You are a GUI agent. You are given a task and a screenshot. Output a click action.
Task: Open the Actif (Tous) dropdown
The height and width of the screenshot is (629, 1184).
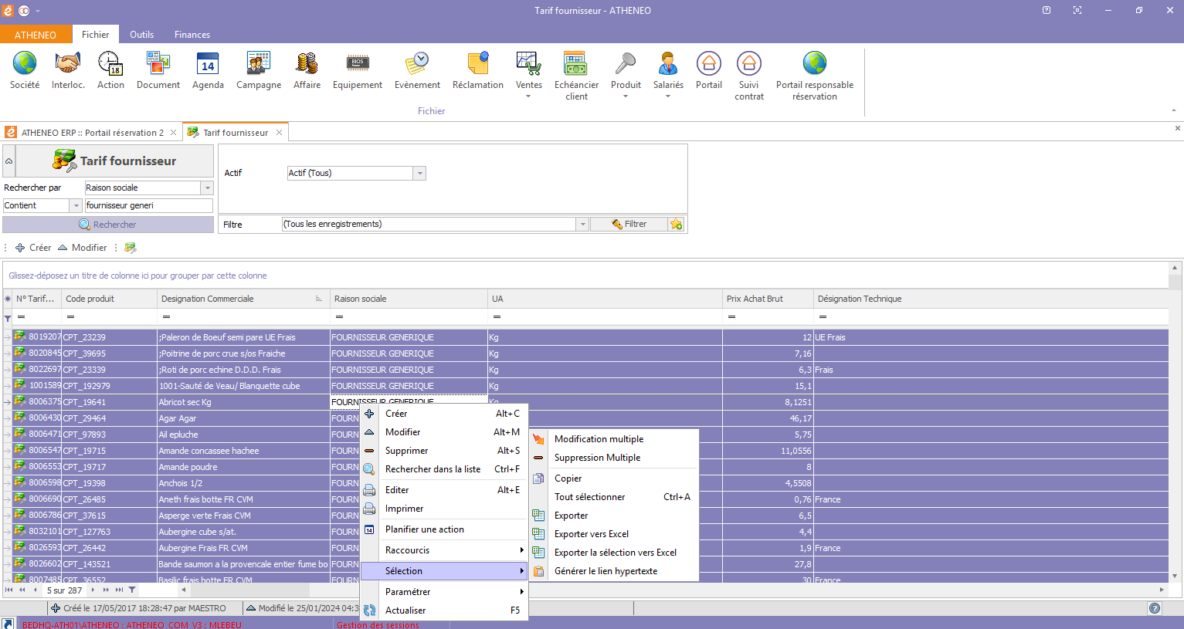click(419, 174)
